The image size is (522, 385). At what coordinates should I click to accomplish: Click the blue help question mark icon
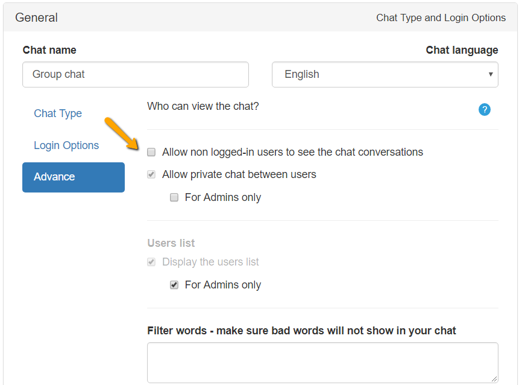(485, 109)
